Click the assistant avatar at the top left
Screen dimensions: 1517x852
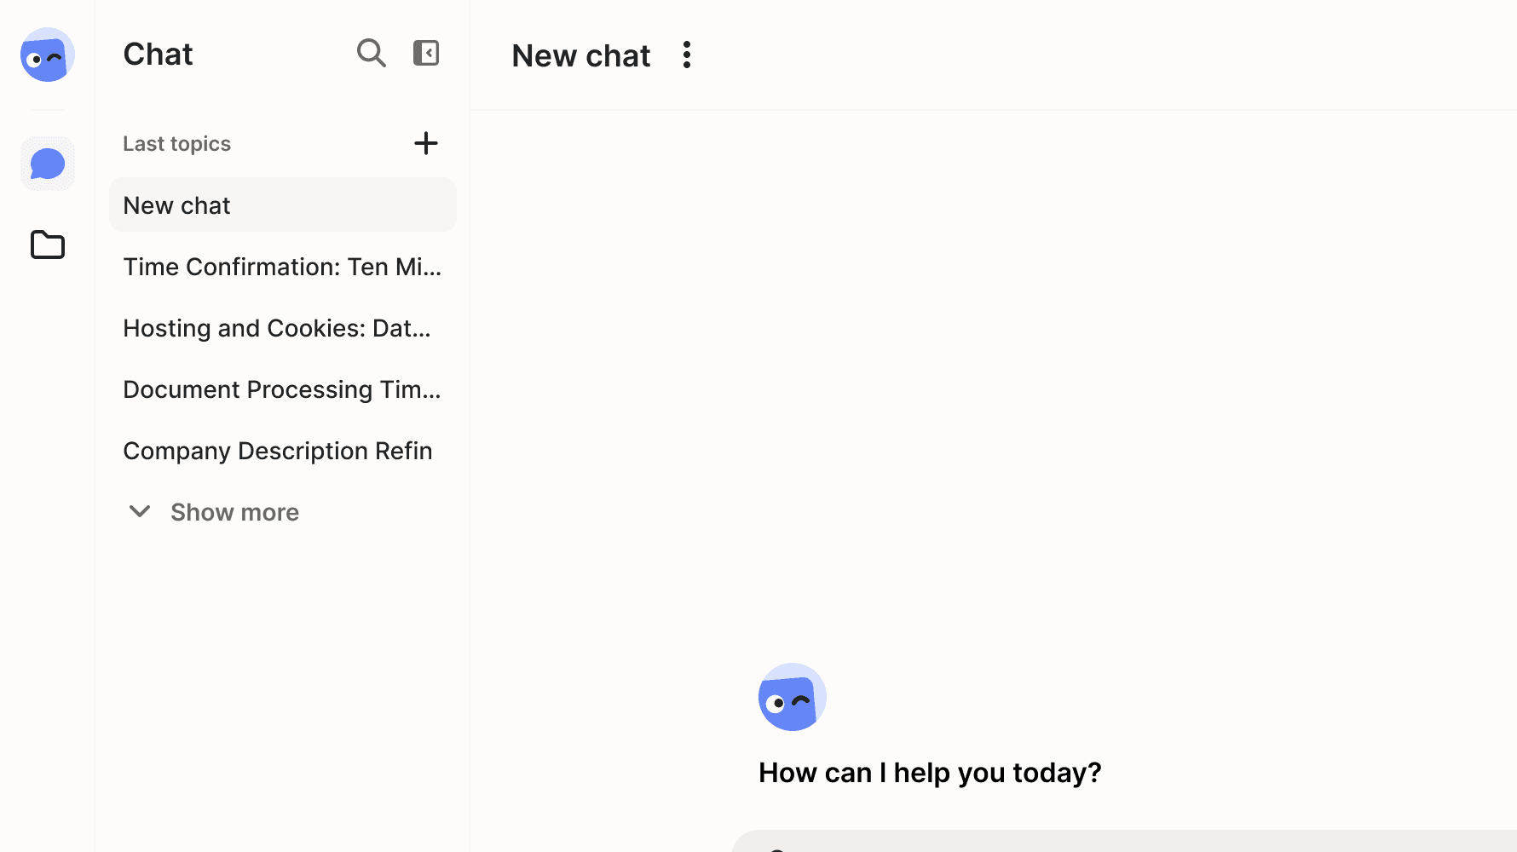tap(47, 55)
